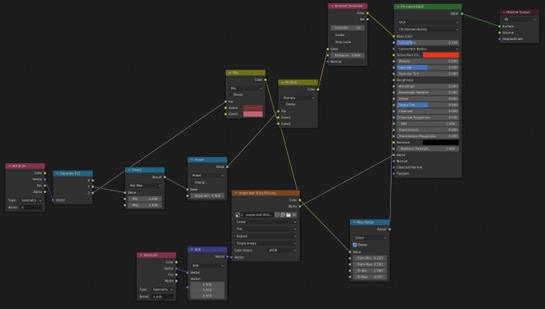Click the Alpha input socket on Principled BSDF
The height and width of the screenshot is (309, 545).
(x=394, y=154)
